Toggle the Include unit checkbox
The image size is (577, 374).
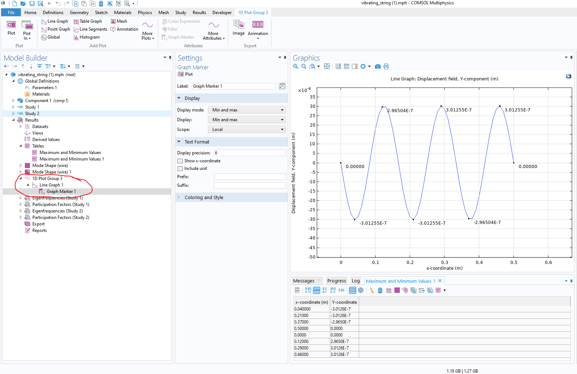point(180,168)
